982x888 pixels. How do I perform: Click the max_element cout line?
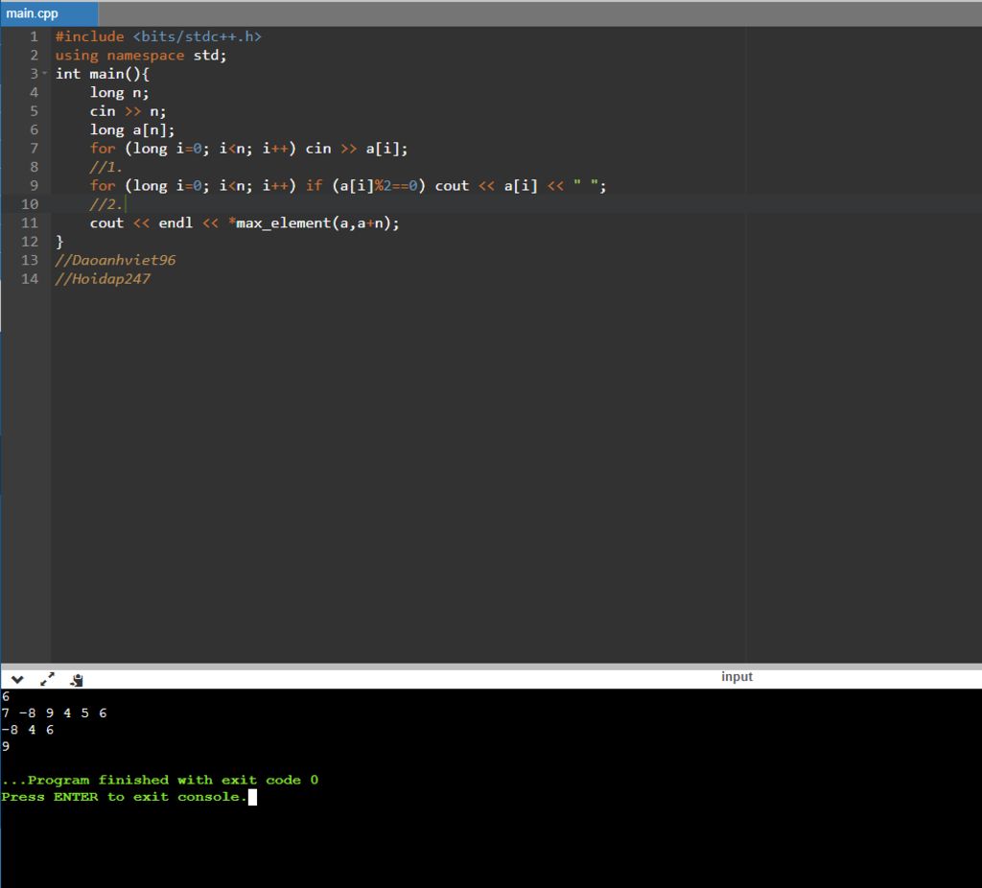(x=245, y=222)
